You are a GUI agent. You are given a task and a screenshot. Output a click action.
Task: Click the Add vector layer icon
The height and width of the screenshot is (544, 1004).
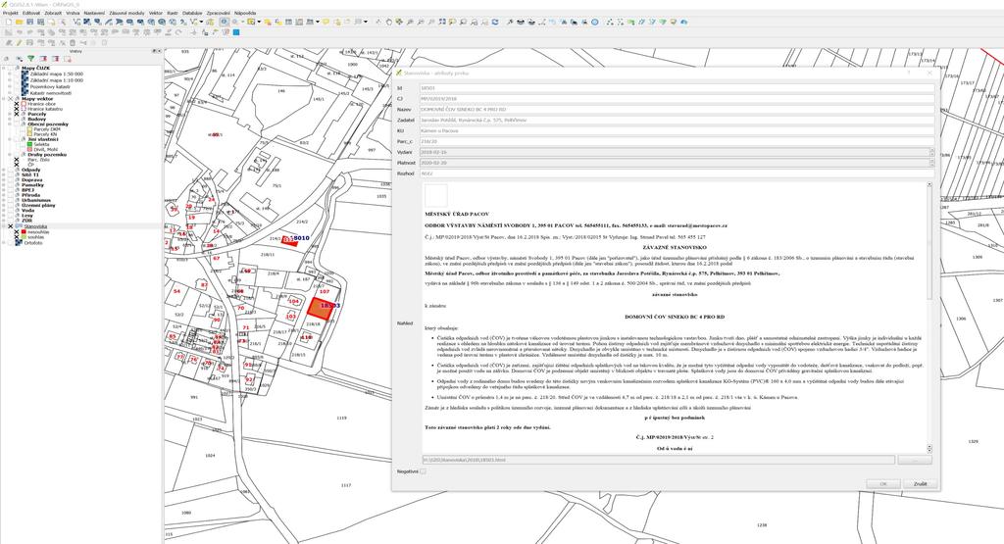point(76,22)
